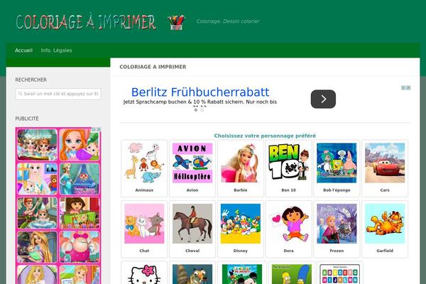This screenshot has height=284, width=426.
Task: Click the Berlitz Frühbucherrabatt ad headline
Action: pos(200,92)
